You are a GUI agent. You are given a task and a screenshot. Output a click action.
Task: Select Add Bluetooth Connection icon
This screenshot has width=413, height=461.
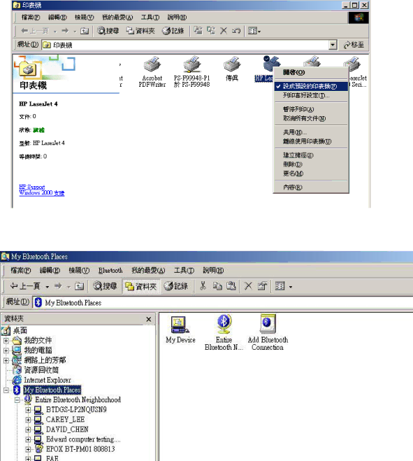coord(268,332)
